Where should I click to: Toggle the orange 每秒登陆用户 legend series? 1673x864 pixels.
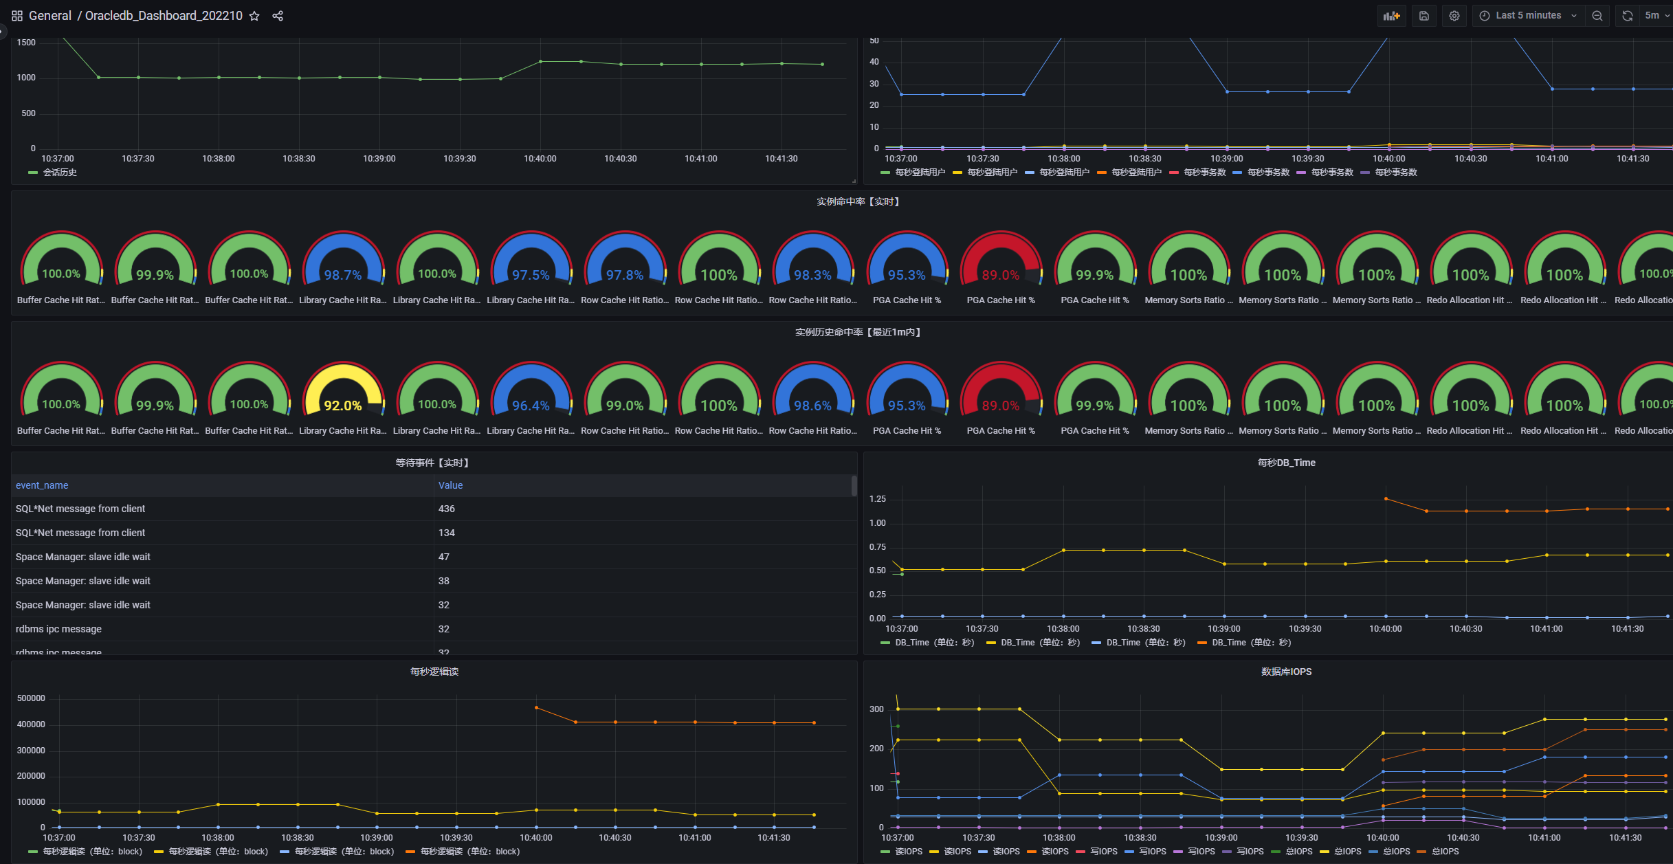(x=1136, y=173)
